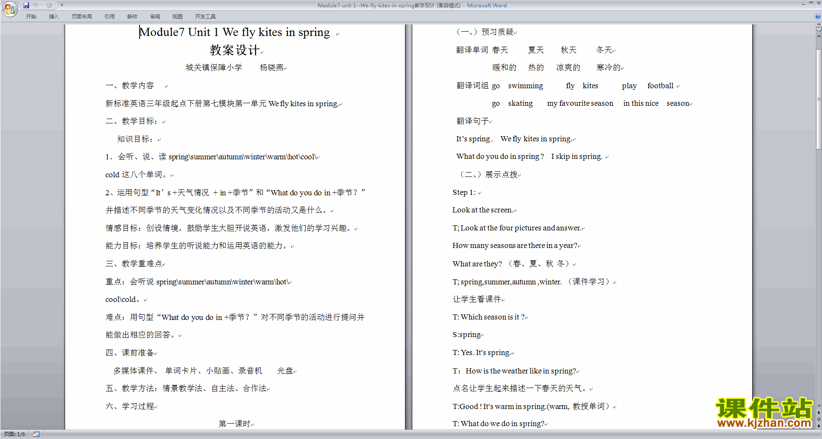Image resolution: width=822 pixels, height=439 pixels.
Task: Open Customize Quick Access Toolbar dropdown
Action: [62, 5]
